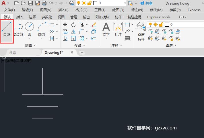
Task: Open the 绘图(D) menu
Action: pos(118,10)
